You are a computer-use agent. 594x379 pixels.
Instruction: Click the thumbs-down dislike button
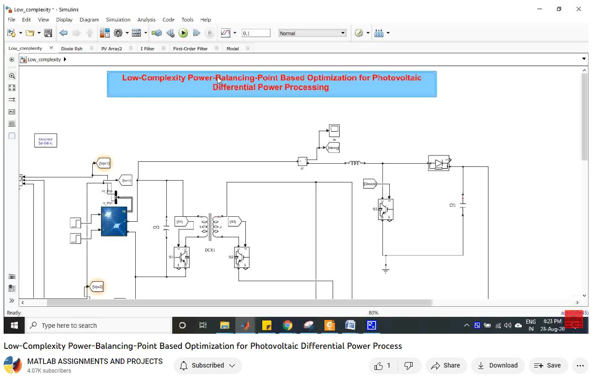point(409,365)
